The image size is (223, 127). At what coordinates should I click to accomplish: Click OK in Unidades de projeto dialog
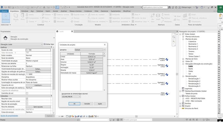(x=74, y=104)
